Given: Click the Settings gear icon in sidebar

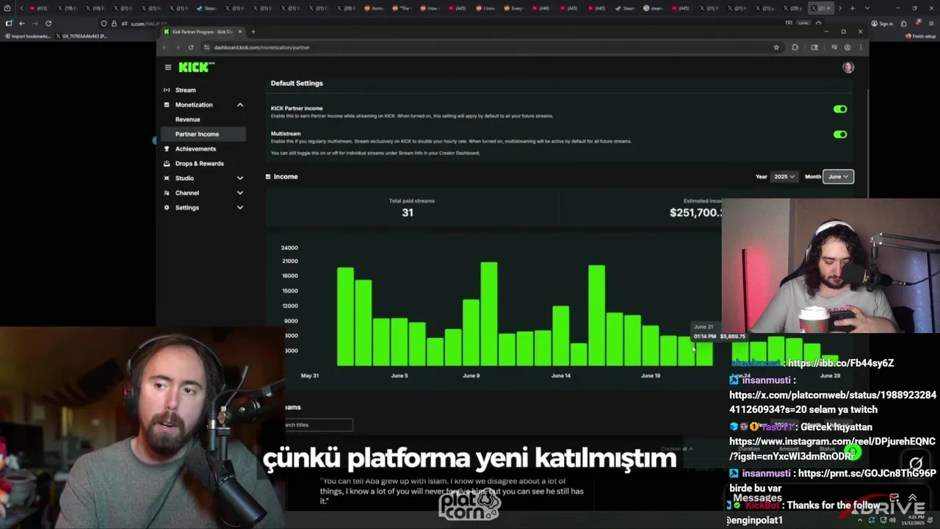Looking at the screenshot, I should click(x=167, y=208).
